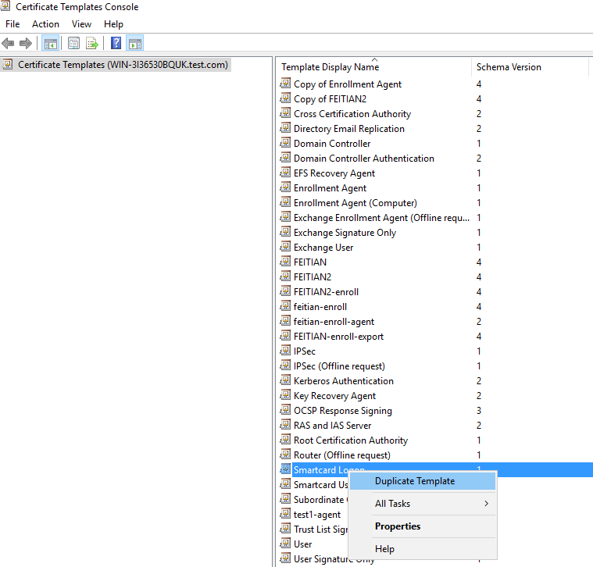The height and width of the screenshot is (567, 593).
Task: Select the Exchange Signature Only template
Action: tap(345, 233)
